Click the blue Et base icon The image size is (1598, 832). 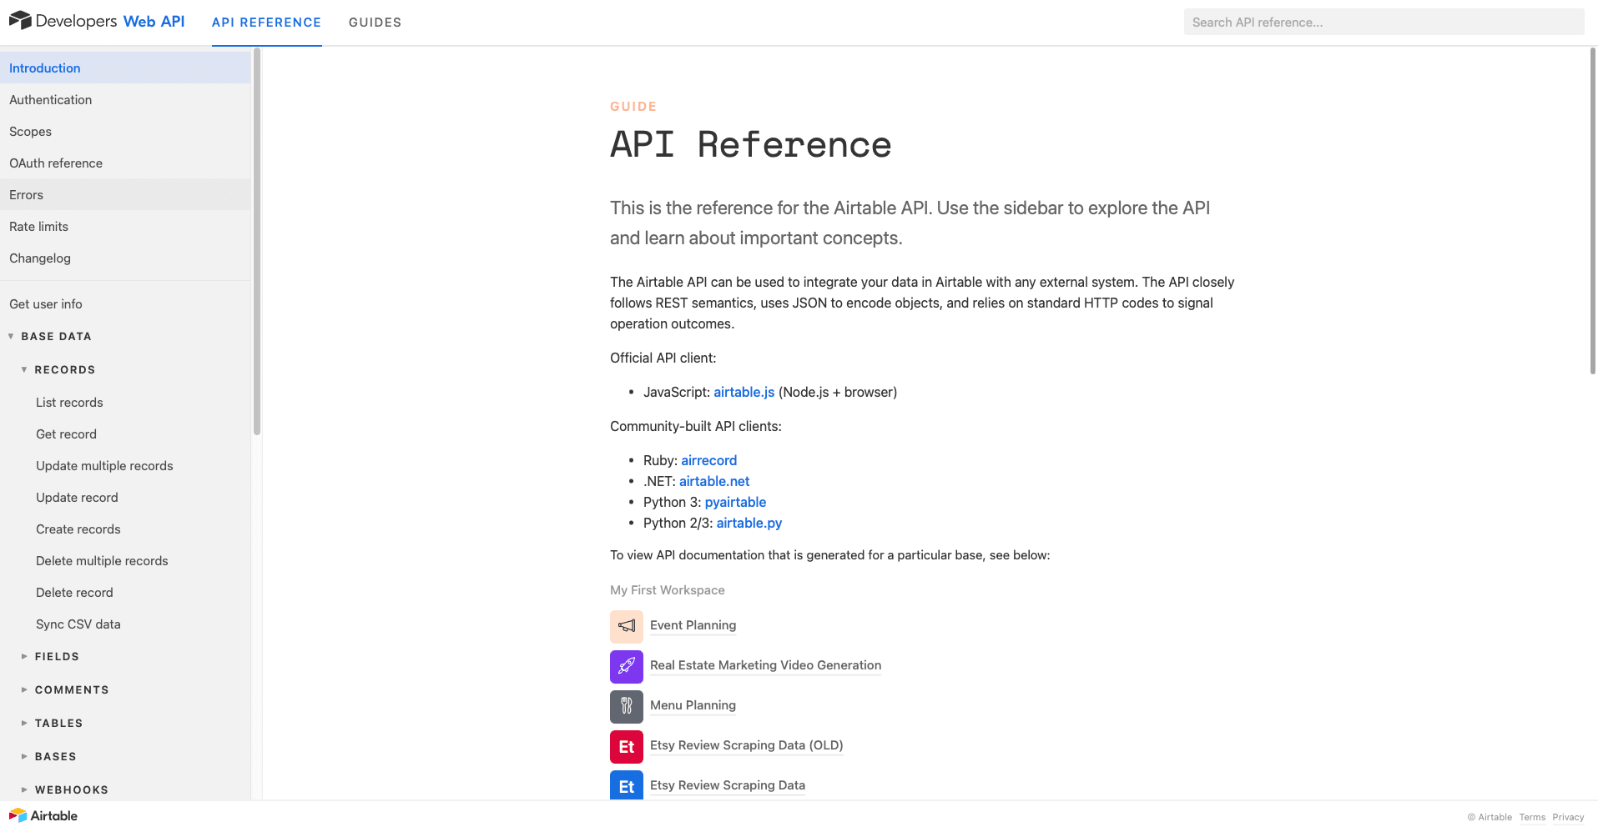point(626,785)
